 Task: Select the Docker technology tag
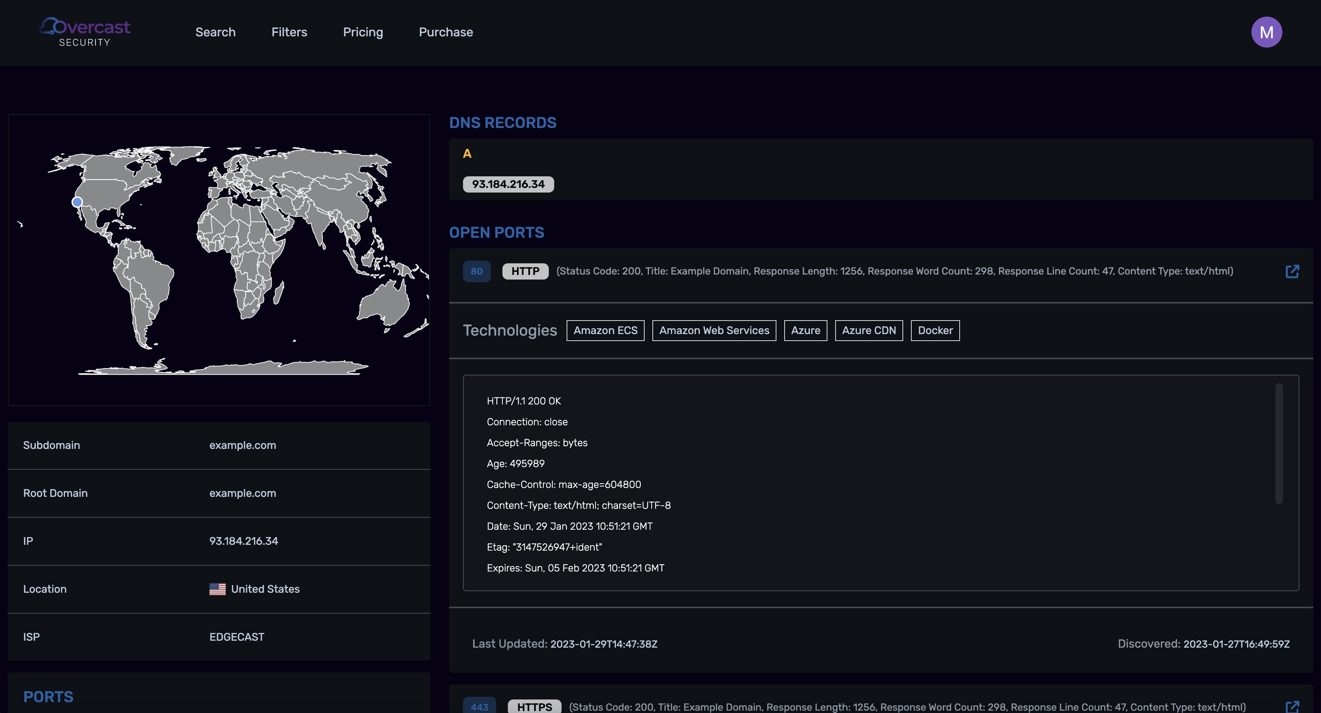[x=935, y=330]
